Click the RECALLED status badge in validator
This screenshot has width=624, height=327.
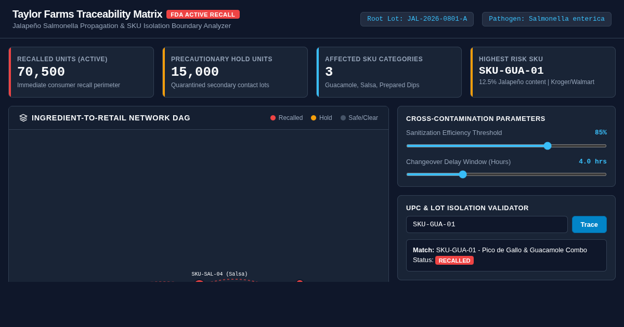coord(454,261)
